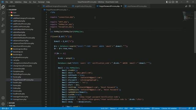Open the Terminal menu
This screenshot has height=110, width=196.
pos(41,2)
